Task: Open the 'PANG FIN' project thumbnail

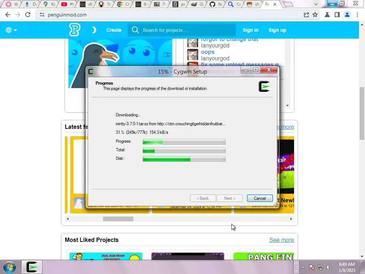Action: 263,256
